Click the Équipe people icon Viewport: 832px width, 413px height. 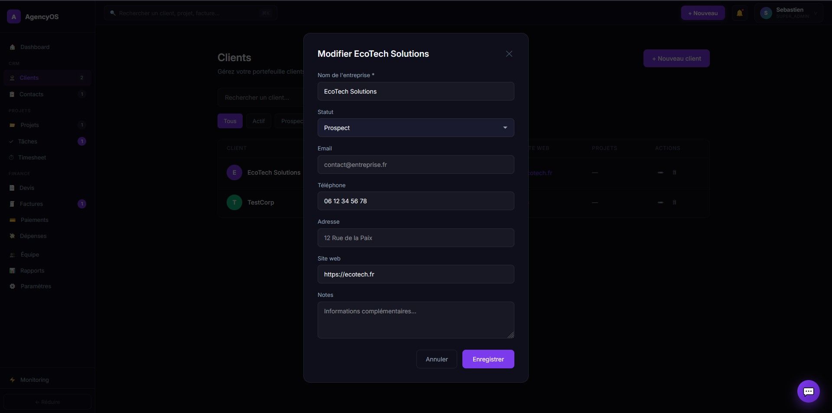tap(13, 255)
